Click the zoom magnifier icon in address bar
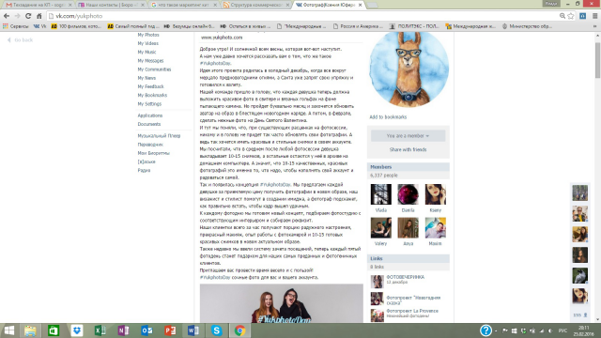This screenshot has width=601, height=338. [562, 16]
